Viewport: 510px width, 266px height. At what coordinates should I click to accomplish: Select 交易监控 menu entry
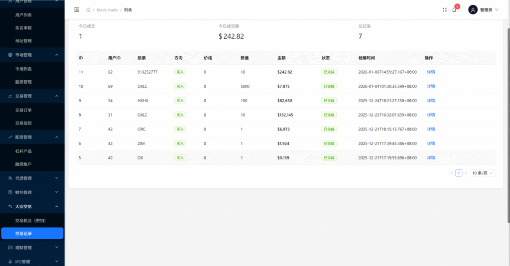coord(23,123)
